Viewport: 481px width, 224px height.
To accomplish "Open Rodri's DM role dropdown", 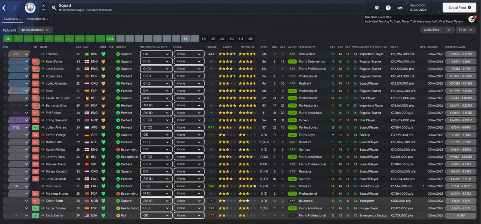I will (x=156, y=91).
